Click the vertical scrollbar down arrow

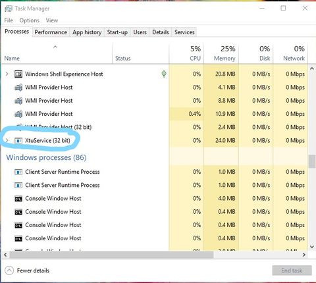[312, 247]
